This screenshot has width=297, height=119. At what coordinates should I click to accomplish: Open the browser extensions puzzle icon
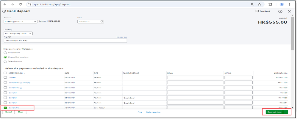coord(270,4)
